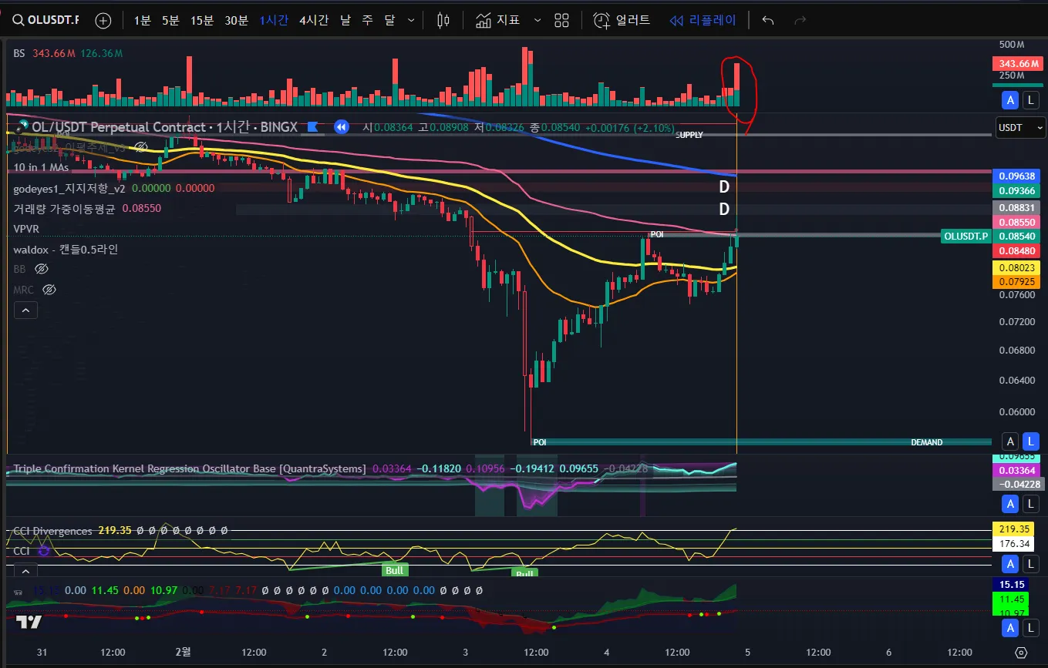1048x668 pixels.
Task: Select the 1시간 timeframe
Action: (x=274, y=20)
